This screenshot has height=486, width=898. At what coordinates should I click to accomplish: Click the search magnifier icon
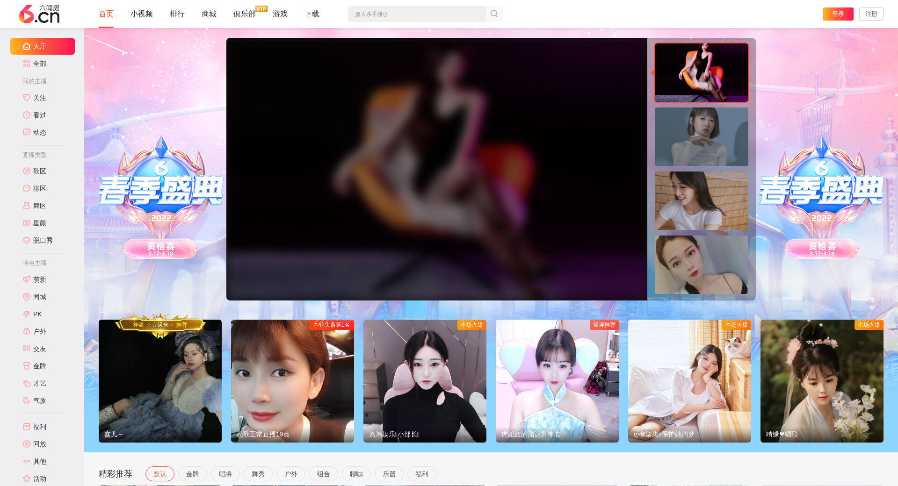[x=494, y=14]
